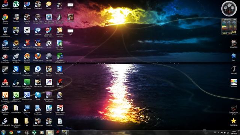
Task: Open the DAEMON Tools Lite shortcut
Action: [38, 71]
